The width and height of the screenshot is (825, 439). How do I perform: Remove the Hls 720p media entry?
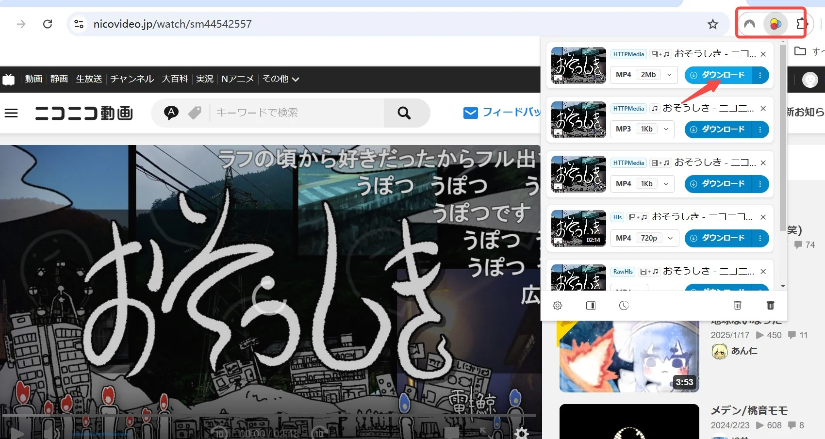763,217
